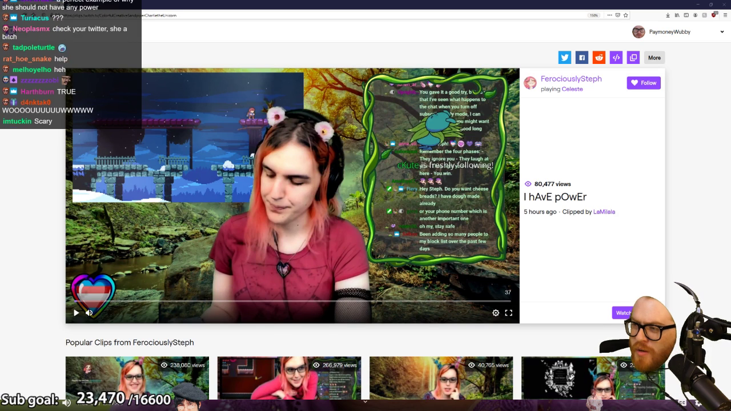
Task: Click chat username Neoplasmx
Action: 31,29
